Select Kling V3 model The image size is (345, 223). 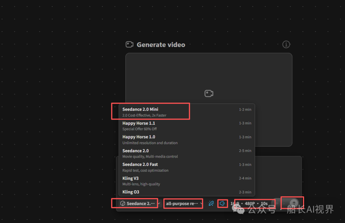187,181
